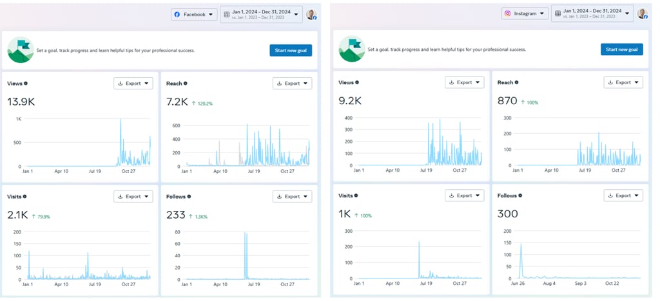
Task: Click the goal flag illustration in Facebook panel
Action: [21, 50]
